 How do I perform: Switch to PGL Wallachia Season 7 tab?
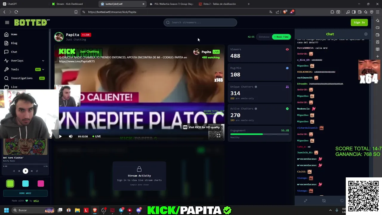pyautogui.click(x=172, y=4)
